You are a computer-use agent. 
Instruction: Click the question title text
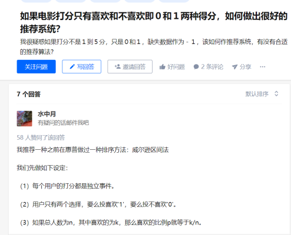pos(154,22)
